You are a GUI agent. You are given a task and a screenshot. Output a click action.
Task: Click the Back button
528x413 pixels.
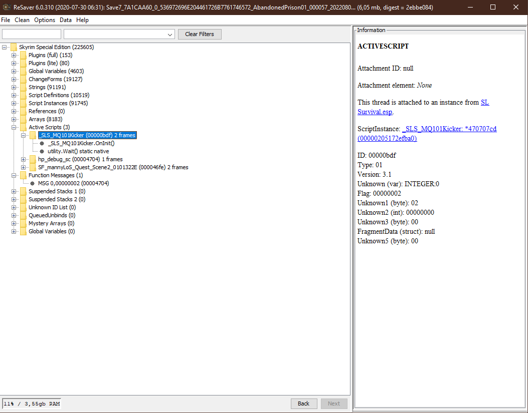[304, 403]
